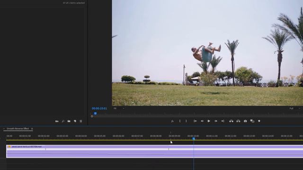Add a marker with the marker button
Image resolution: width=303 pixels, height=170 pixels.
259,121
